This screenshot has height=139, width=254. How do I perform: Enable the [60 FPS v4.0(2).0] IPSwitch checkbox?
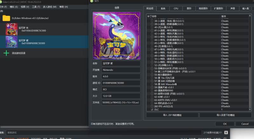click(x=152, y=106)
